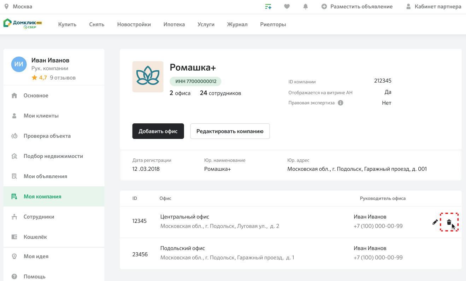
Task: Edit Центральный офис with pencil icon
Action: [x=435, y=222]
